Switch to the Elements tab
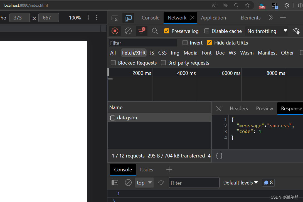Image resolution: width=303 pixels, height=202 pixels. click(x=250, y=18)
